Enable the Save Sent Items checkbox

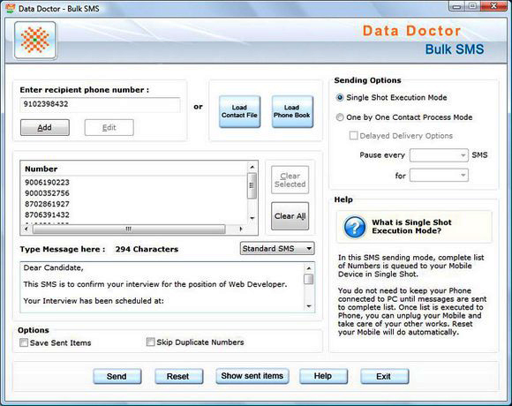24,342
